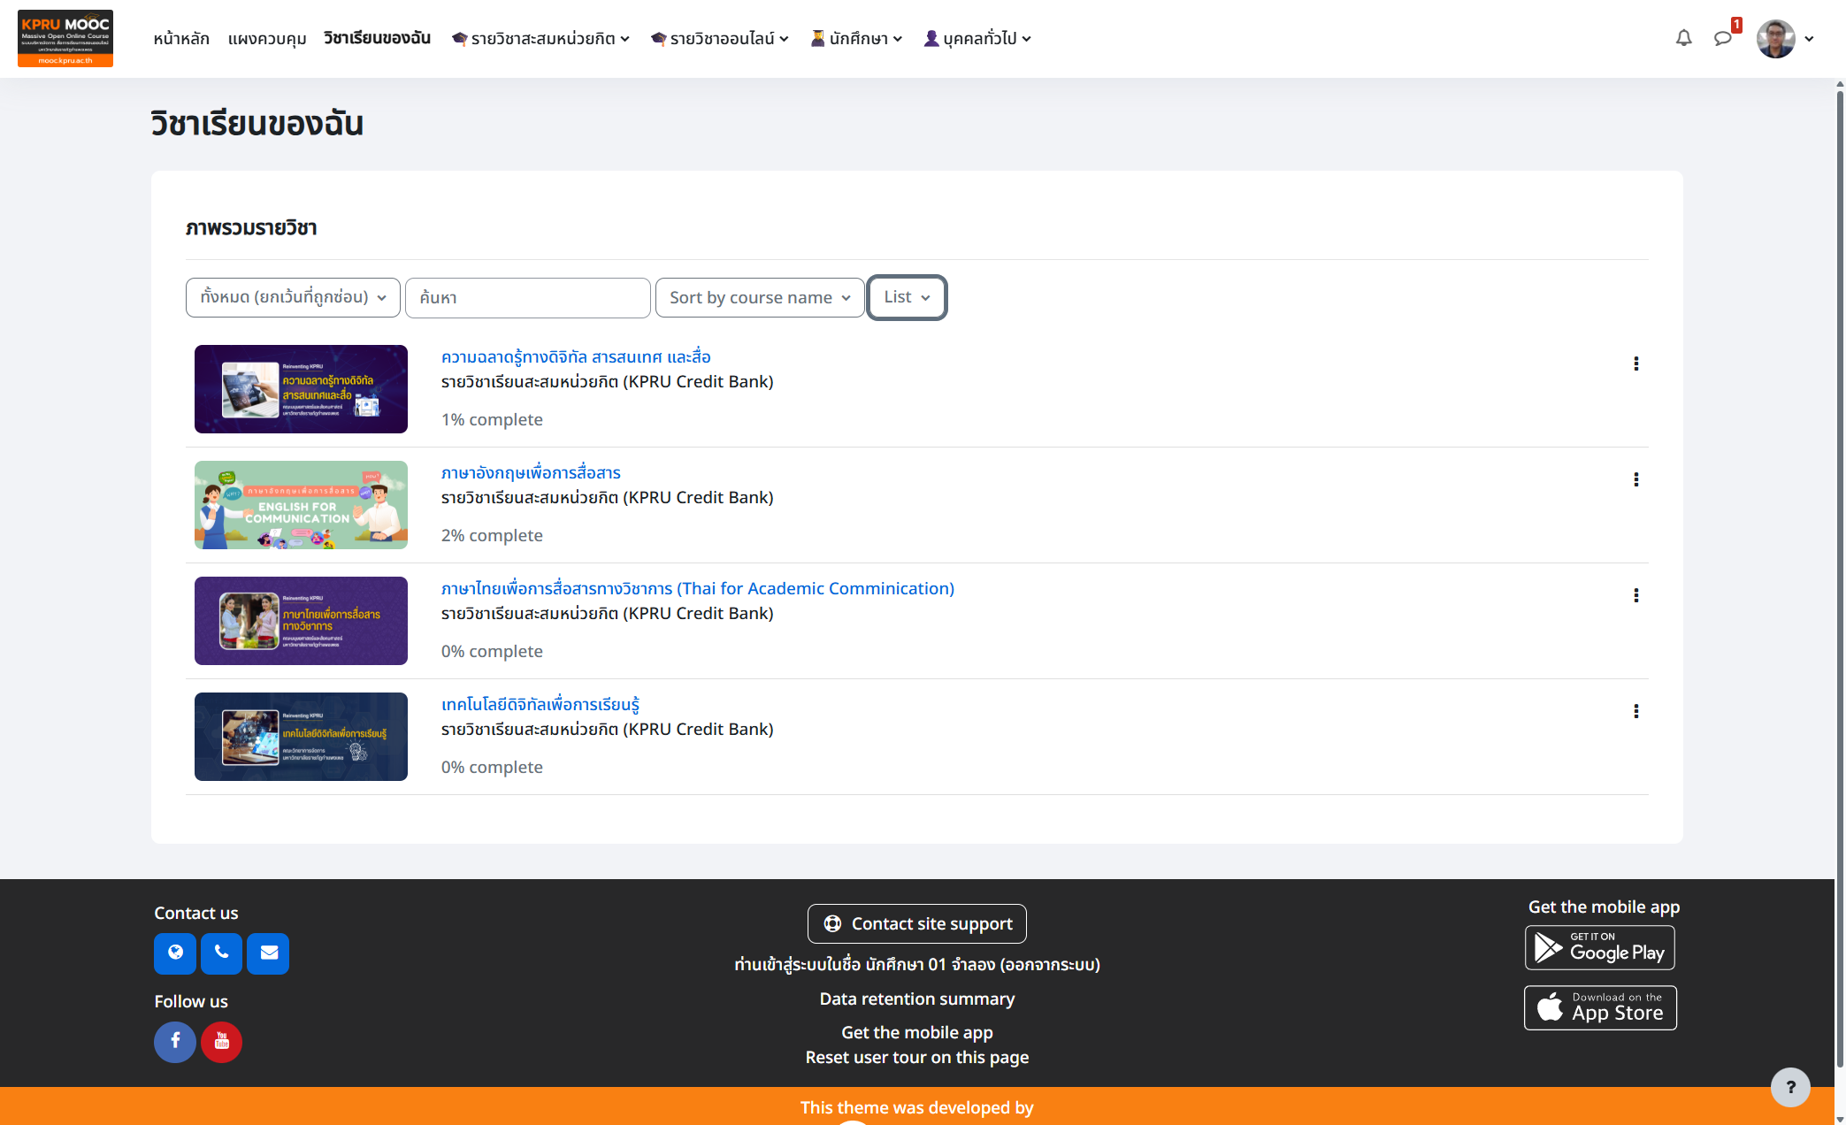
Task: Open Data retention summary link
Action: click(x=917, y=999)
